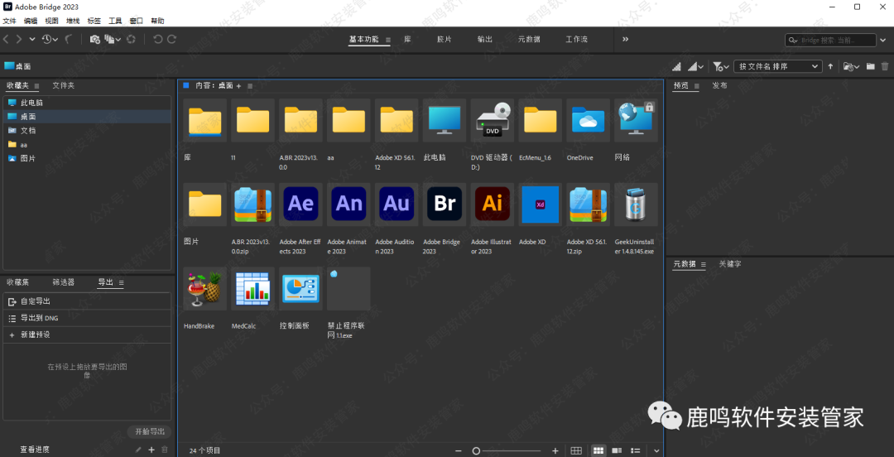The height and width of the screenshot is (457, 894).
Task: Click the 新建预设 option in export panel
Action: coord(36,334)
